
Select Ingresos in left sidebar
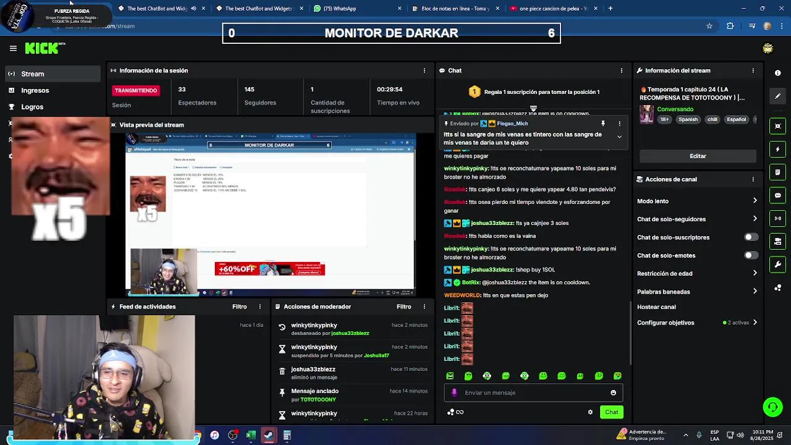click(x=53, y=90)
